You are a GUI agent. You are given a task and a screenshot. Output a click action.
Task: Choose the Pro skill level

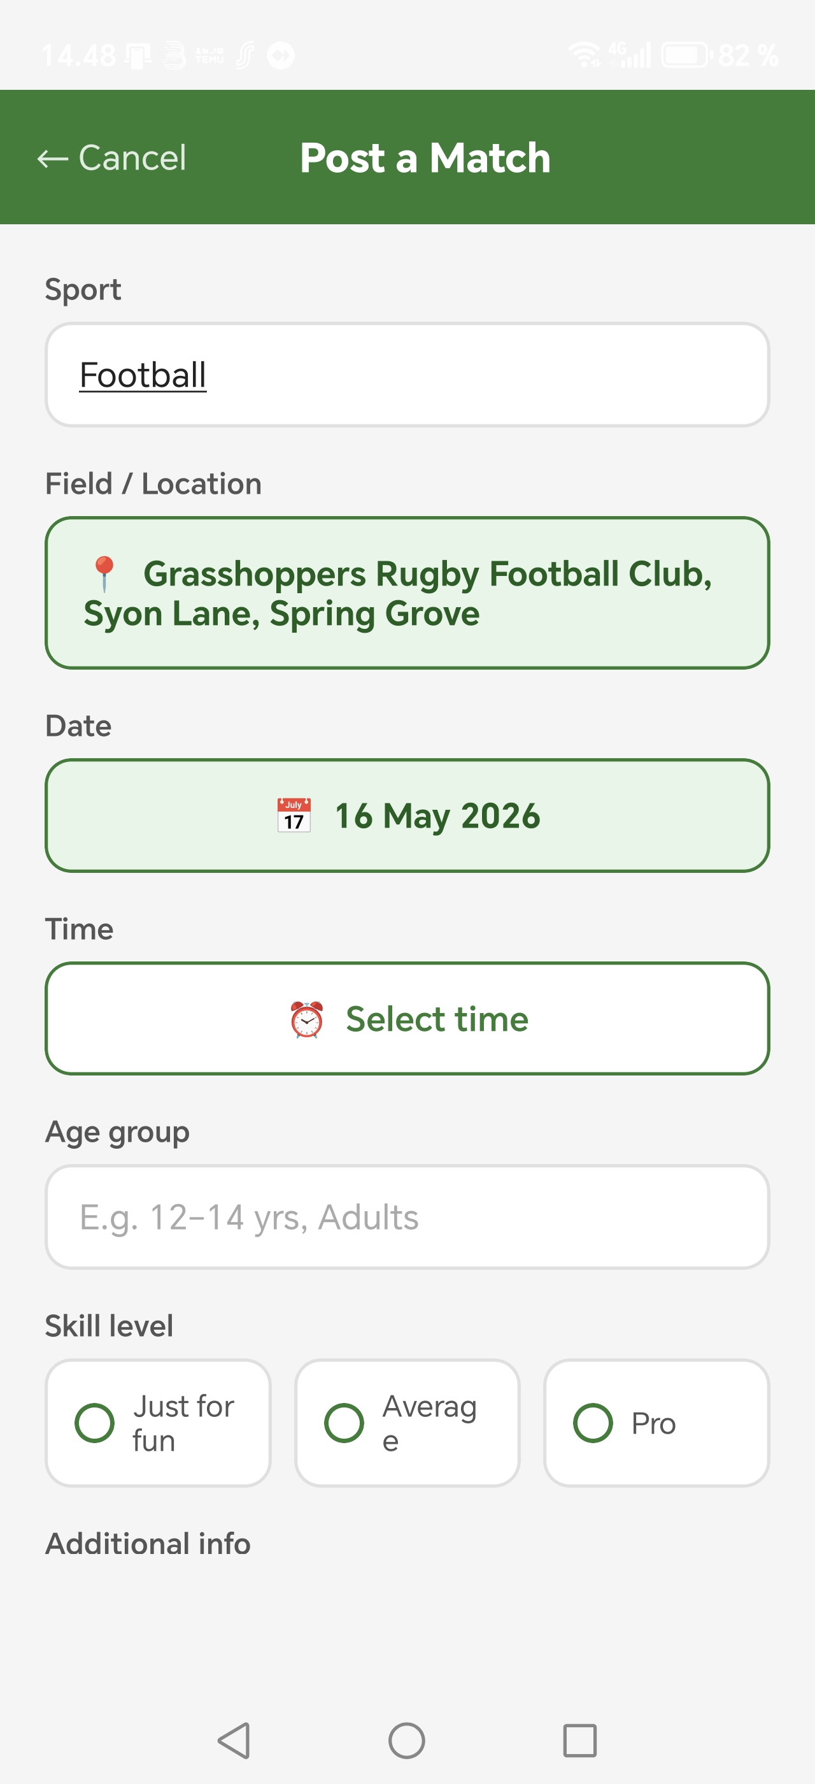656,1423
